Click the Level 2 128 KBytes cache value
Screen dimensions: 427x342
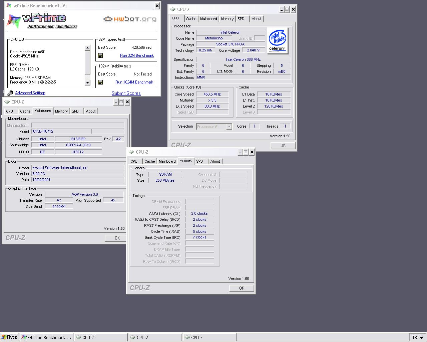click(x=274, y=106)
